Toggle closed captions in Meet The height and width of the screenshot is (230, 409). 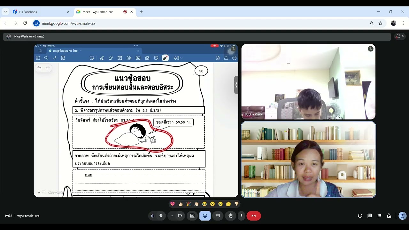pos(218,216)
